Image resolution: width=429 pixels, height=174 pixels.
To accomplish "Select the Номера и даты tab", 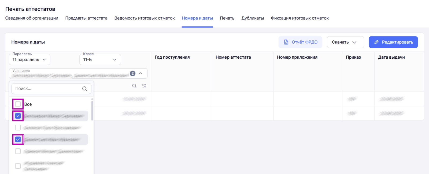I will click(x=197, y=18).
